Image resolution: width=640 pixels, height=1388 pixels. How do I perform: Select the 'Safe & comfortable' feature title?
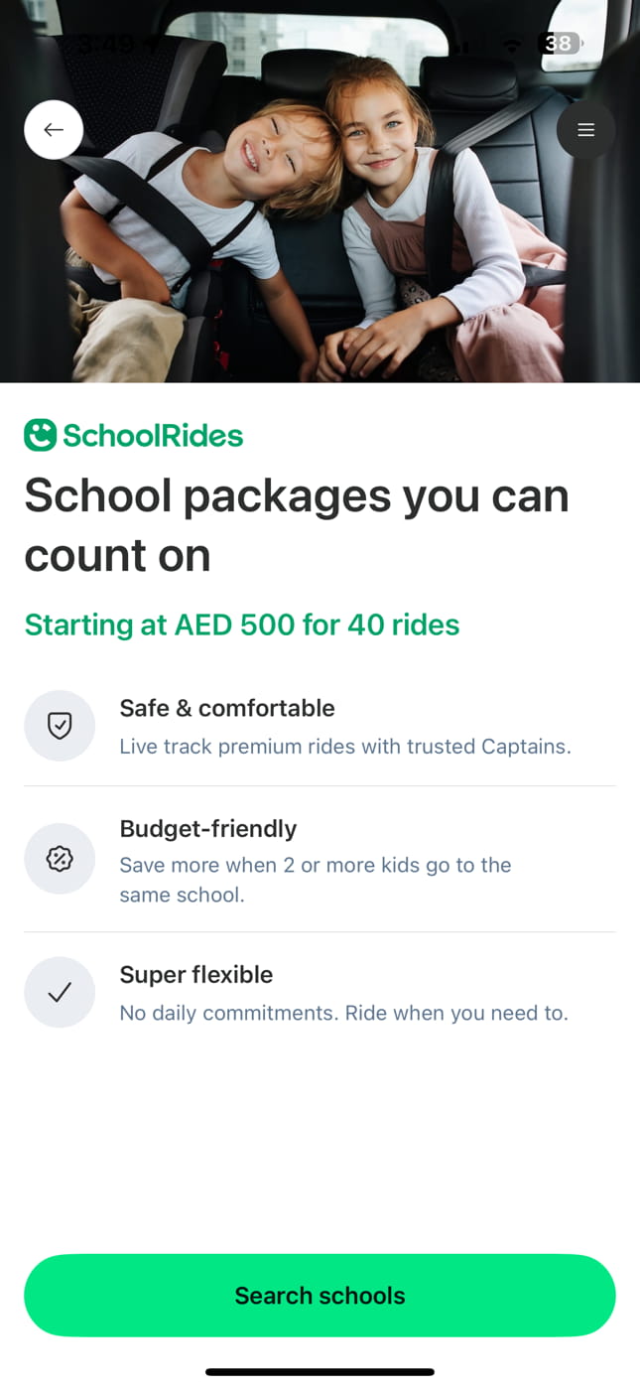tap(227, 708)
